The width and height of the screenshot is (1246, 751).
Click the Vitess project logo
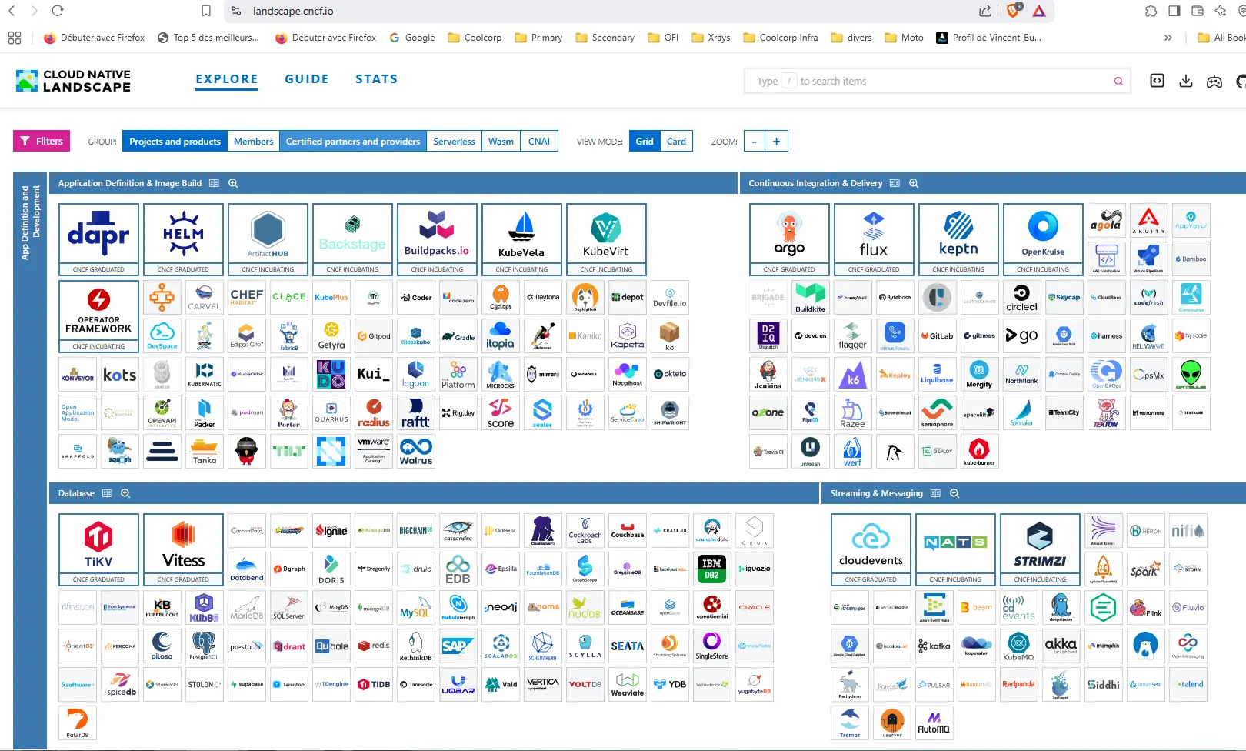tap(183, 549)
